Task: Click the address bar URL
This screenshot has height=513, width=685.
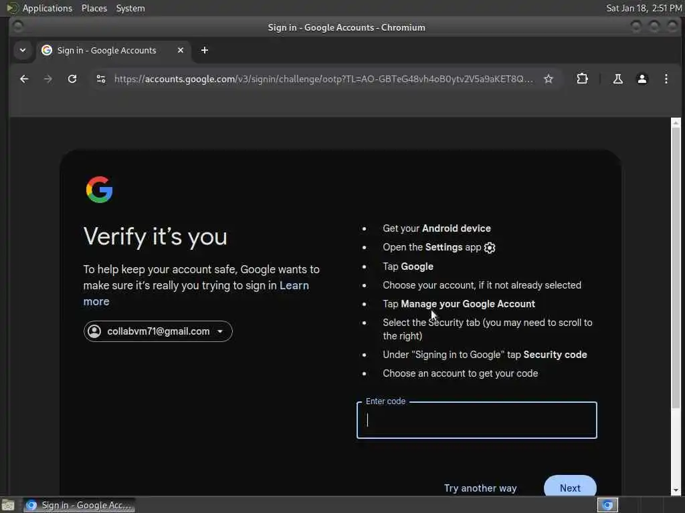Action: (x=323, y=79)
